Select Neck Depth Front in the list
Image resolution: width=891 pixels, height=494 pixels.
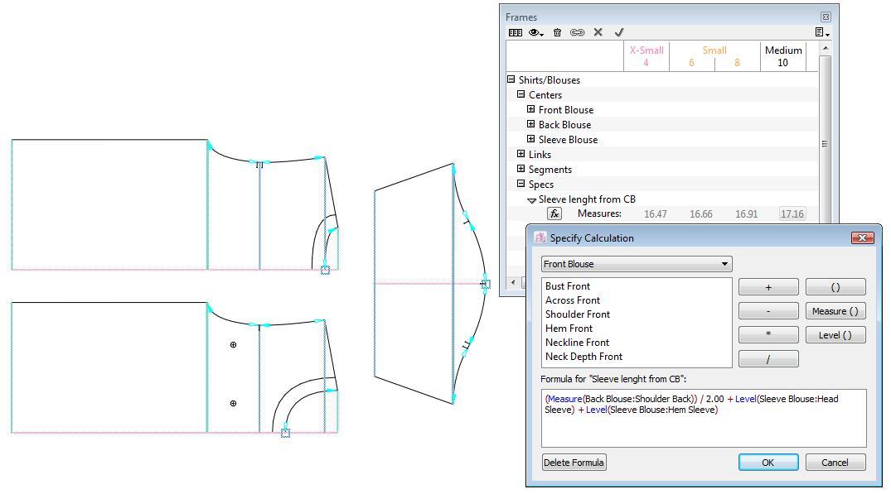coord(584,357)
